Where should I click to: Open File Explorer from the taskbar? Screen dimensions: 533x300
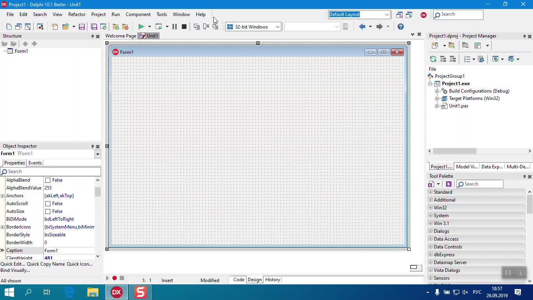point(93,292)
